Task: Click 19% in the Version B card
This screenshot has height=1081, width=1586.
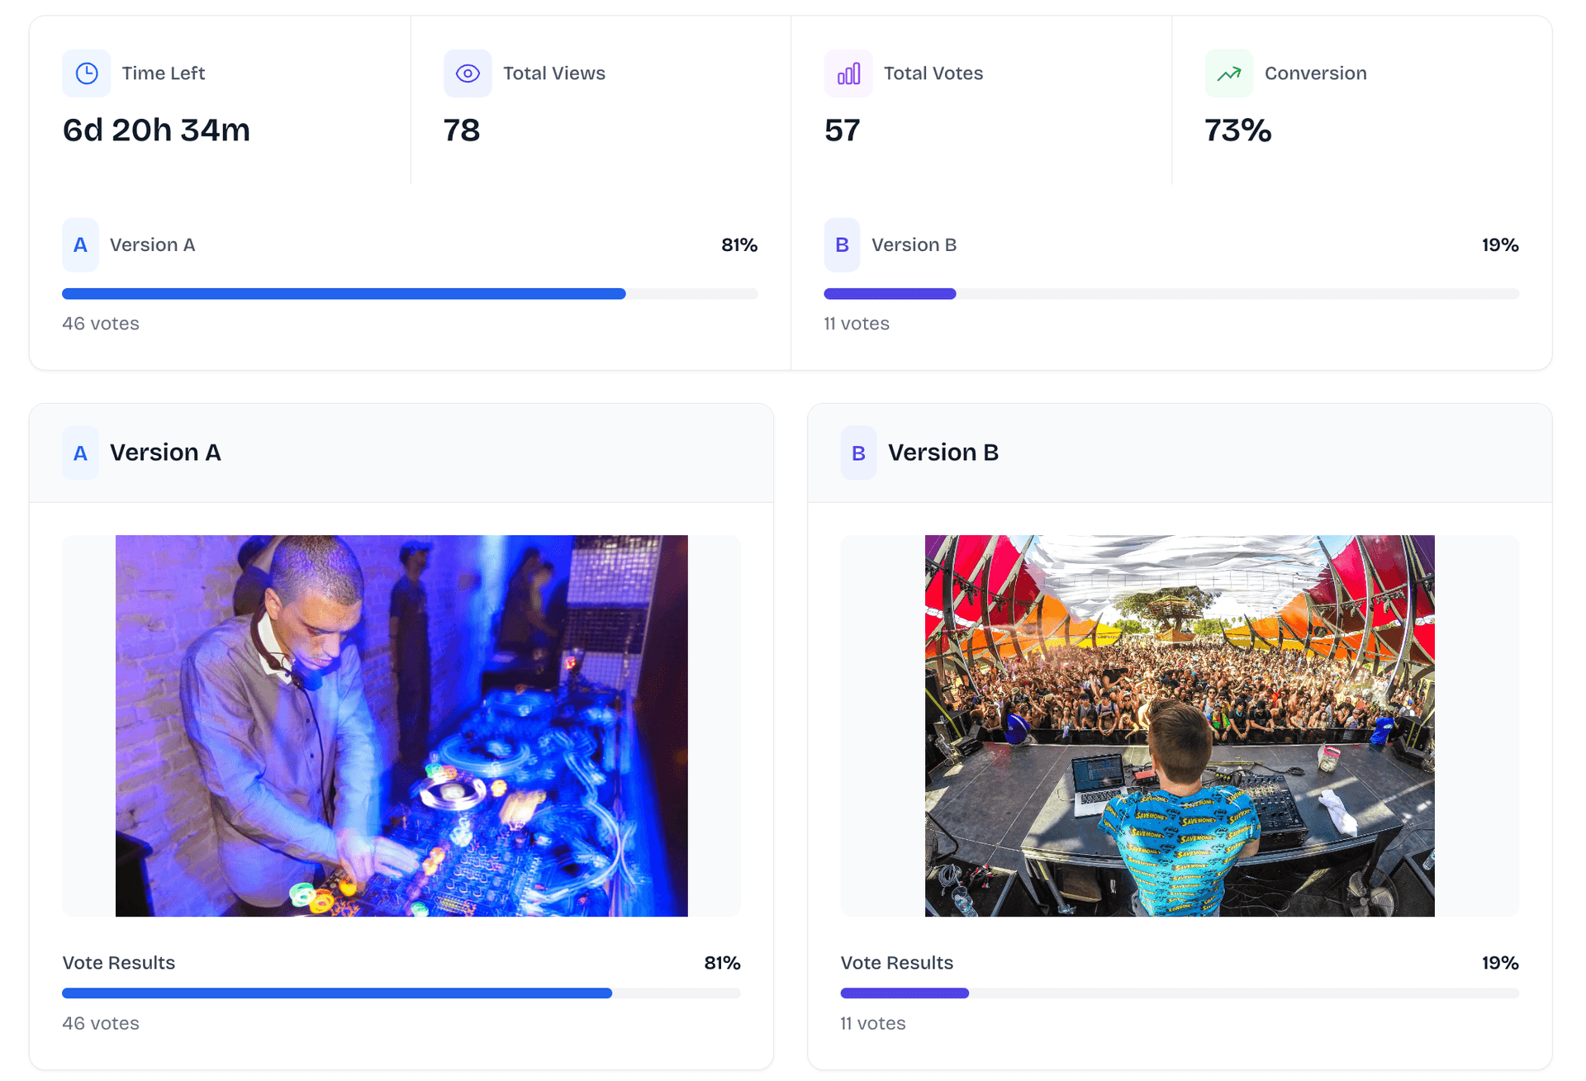Action: [x=1500, y=963]
